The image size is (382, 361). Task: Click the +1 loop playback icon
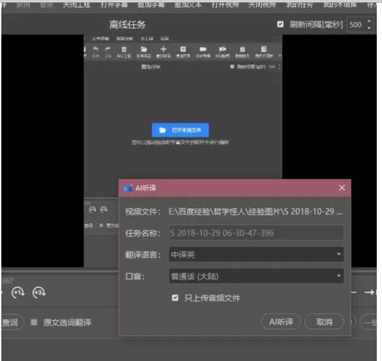coord(18,292)
